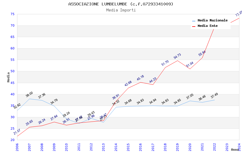Click the data label 37.05
The height and width of the screenshot is (157, 242).
190,96
